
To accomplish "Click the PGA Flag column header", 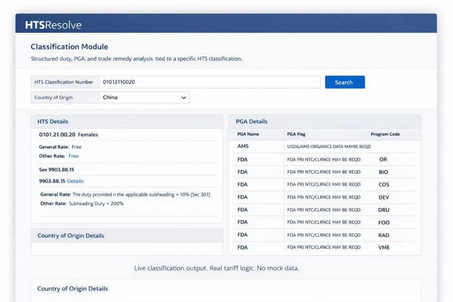I will coord(296,134).
